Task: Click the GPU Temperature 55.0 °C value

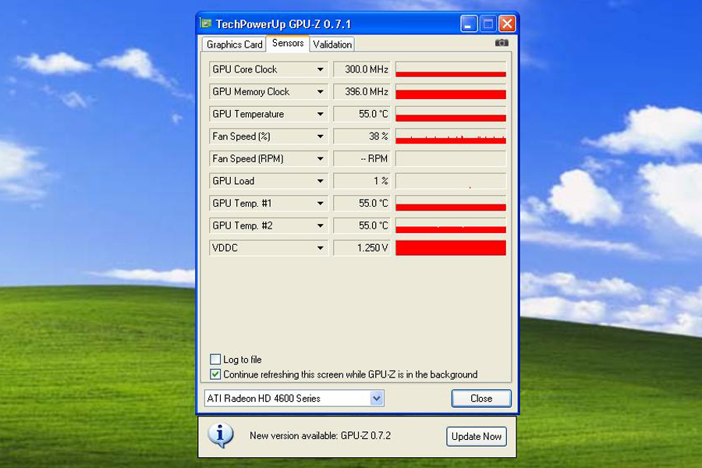Action: pos(362,114)
